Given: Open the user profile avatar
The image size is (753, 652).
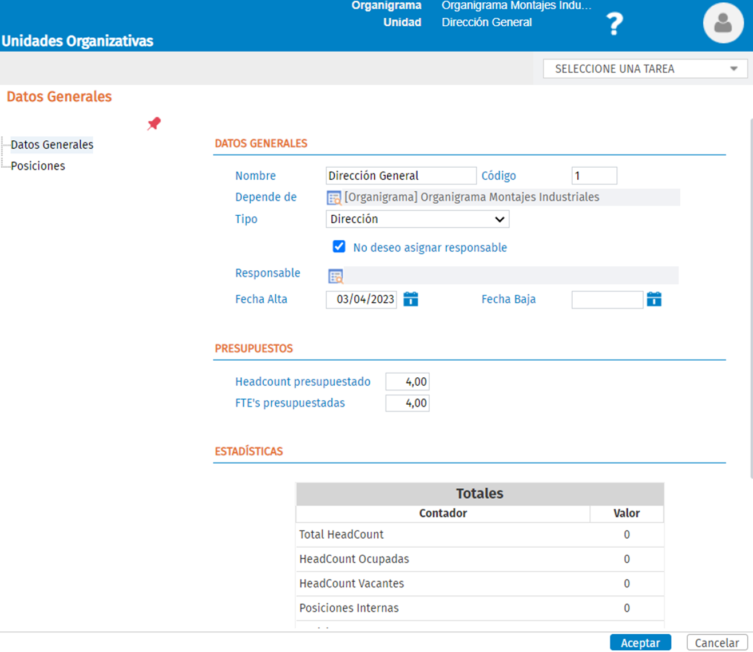Looking at the screenshot, I should coord(723,23).
